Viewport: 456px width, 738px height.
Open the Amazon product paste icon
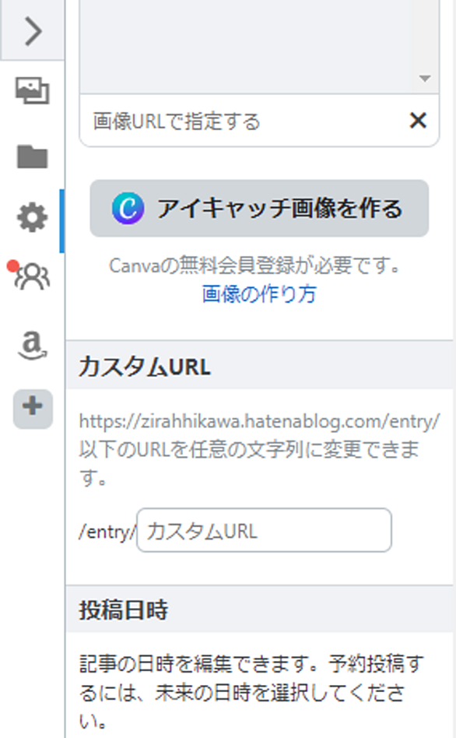[33, 346]
